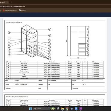
Task: Click the 1000 x 1900 x 500 dimensions value
Action: click(21, 84)
